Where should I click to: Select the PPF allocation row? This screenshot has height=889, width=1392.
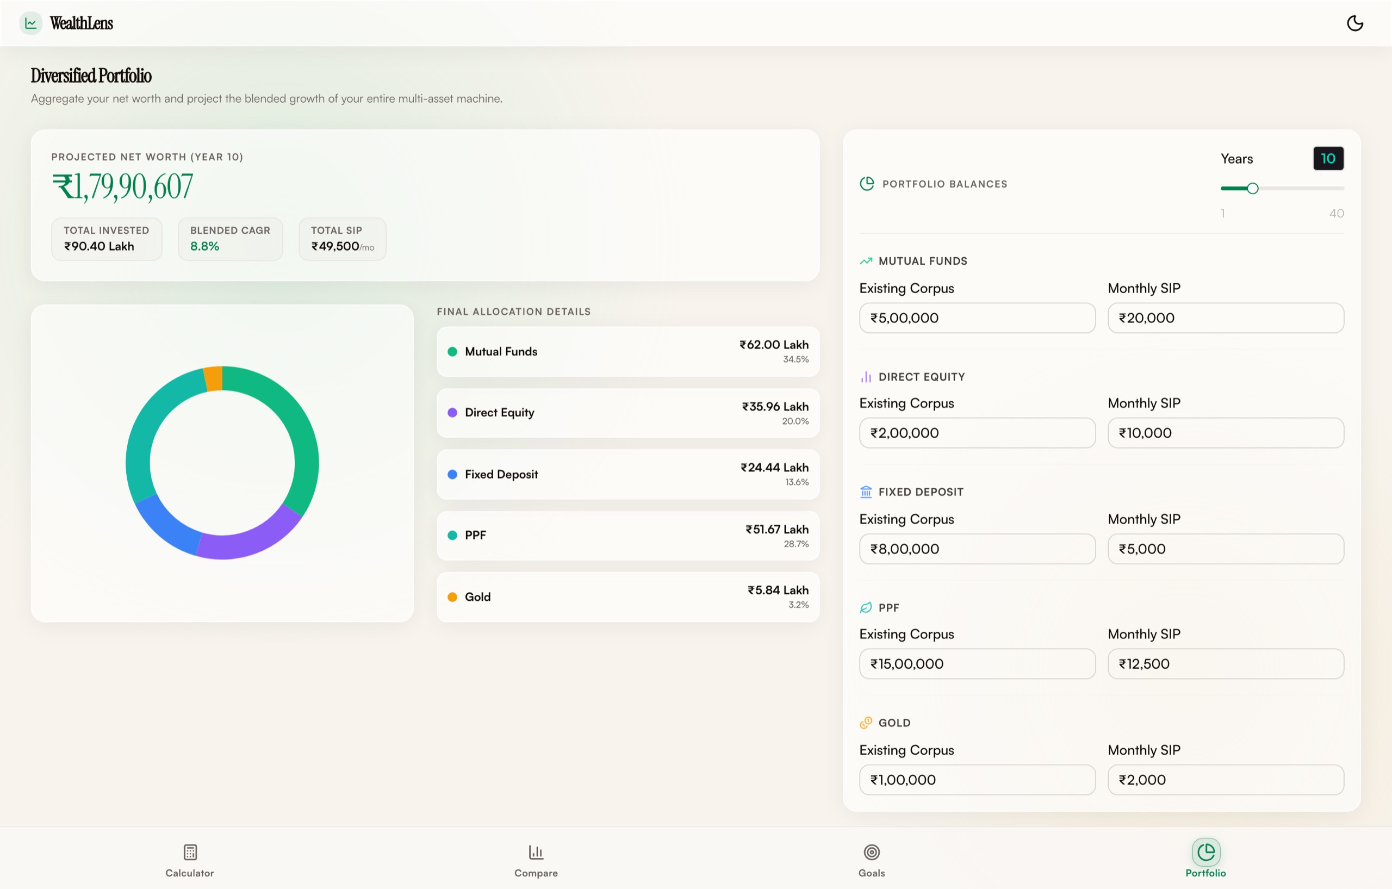click(x=628, y=535)
